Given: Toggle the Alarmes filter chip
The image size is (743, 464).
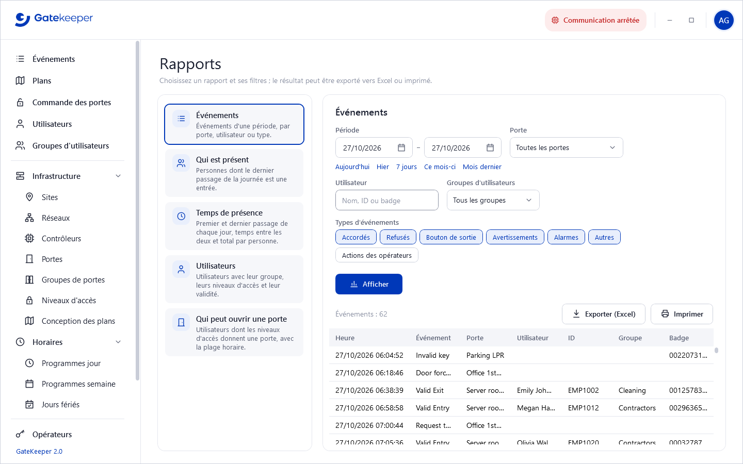Looking at the screenshot, I should click(566, 237).
